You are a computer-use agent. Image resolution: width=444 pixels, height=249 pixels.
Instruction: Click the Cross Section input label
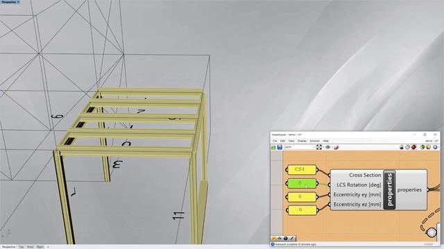(x=365, y=175)
